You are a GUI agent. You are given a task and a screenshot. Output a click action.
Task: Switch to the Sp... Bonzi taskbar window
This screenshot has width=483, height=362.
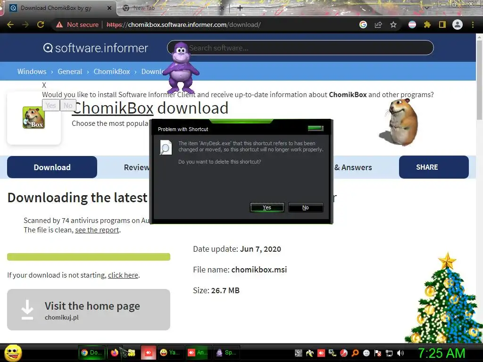tap(226, 353)
